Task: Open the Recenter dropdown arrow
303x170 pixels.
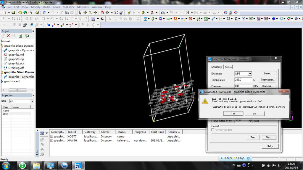Action: click(x=112, y=12)
